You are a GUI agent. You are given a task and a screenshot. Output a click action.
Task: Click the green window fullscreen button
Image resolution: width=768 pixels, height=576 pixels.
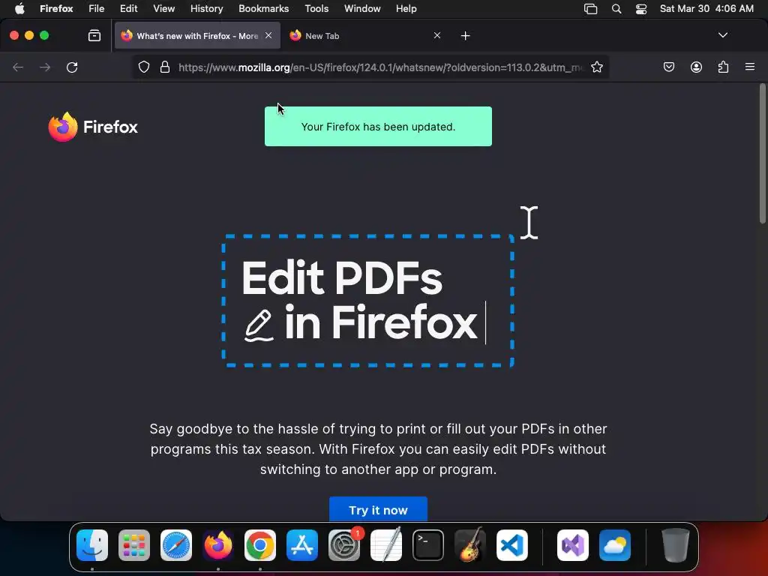tap(44, 35)
